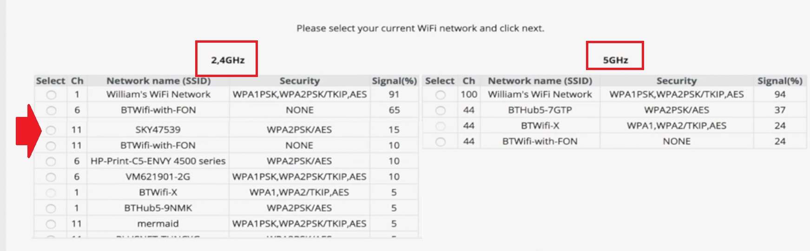810x251 pixels.
Task: Click Signal(%) header in the 2.4GHz table
Action: click(x=394, y=81)
